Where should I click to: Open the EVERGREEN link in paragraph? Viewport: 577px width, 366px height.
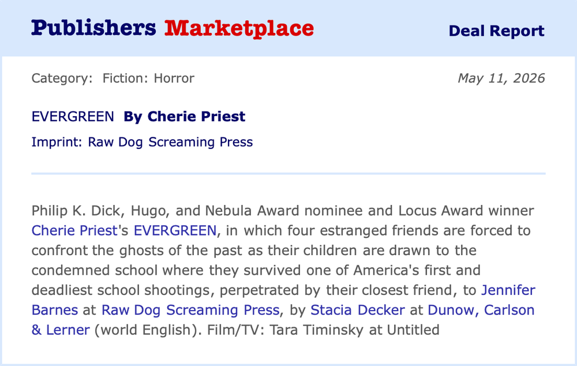click(175, 230)
